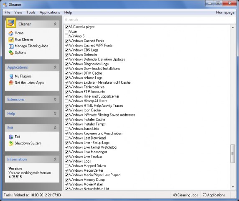
Task: Enable Windows Jump Lists checkbox
Action: tap(66, 129)
